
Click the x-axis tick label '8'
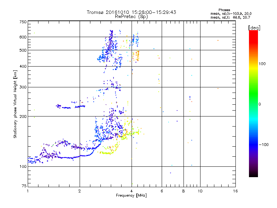point(184,191)
